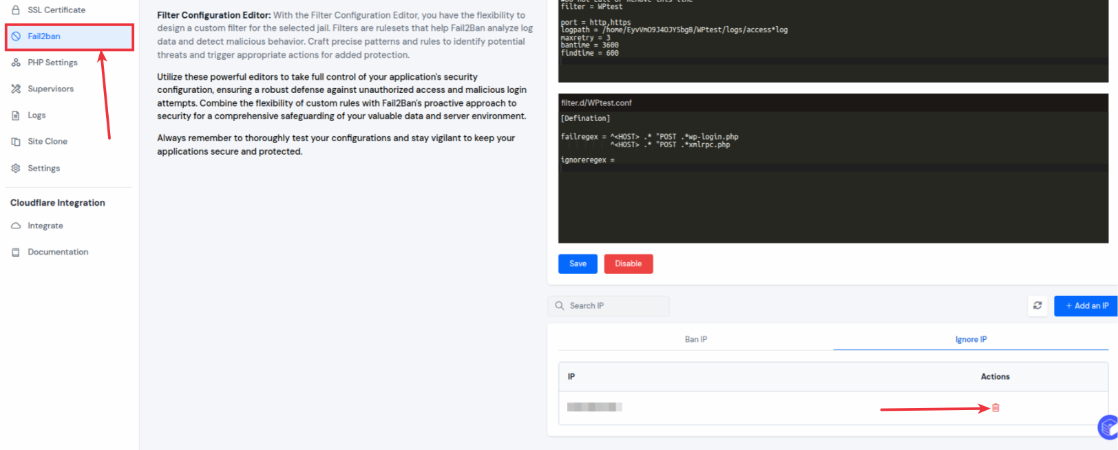Click the [Defination] line in editor
The height and width of the screenshot is (450, 1118).
coord(586,118)
